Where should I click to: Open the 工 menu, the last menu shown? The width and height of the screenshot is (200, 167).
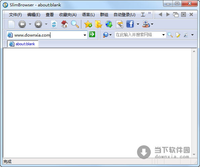(x=143, y=15)
